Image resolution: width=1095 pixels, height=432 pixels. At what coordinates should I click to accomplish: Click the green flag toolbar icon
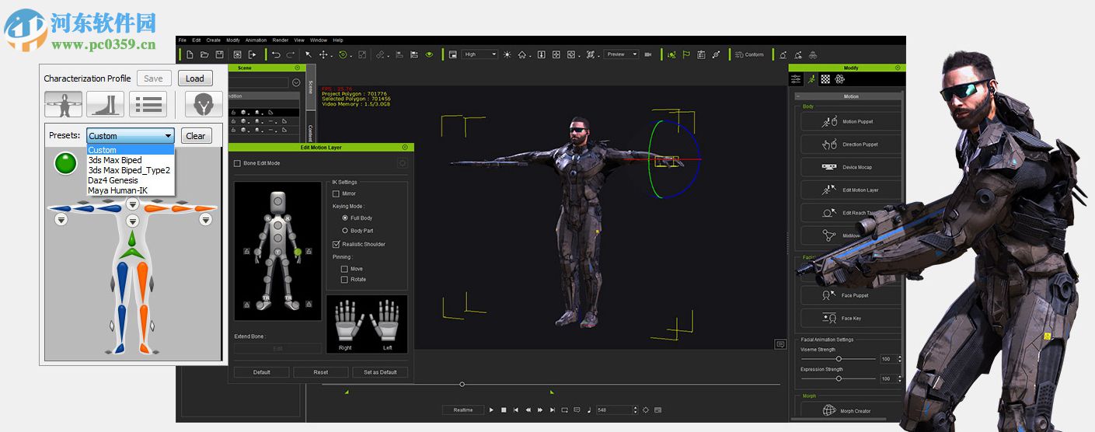pos(686,55)
